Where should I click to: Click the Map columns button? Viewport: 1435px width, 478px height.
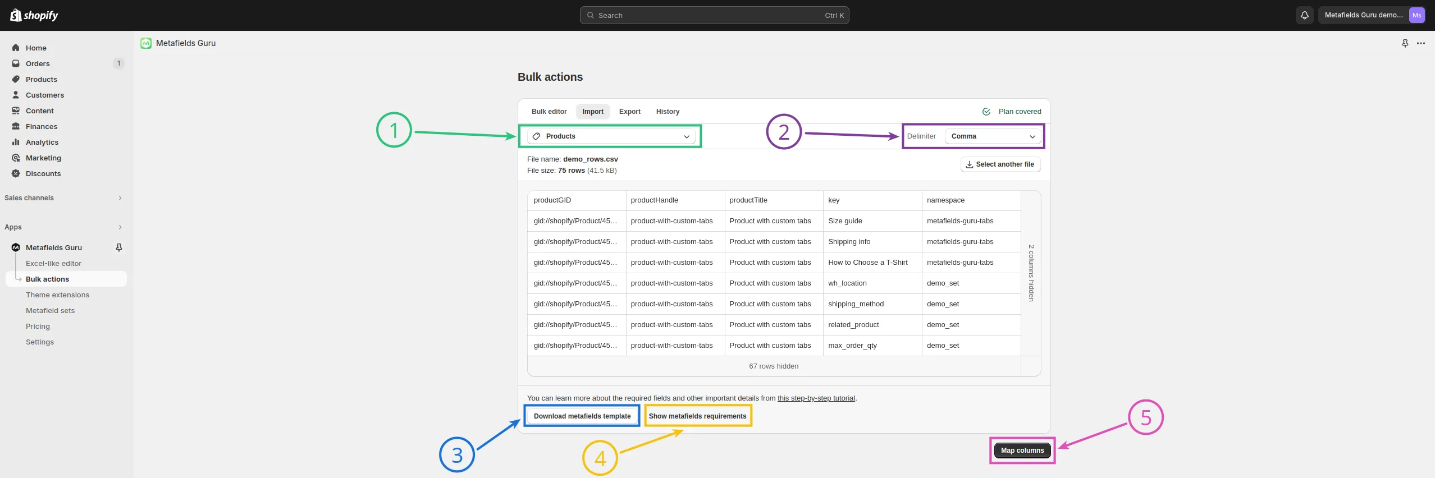click(x=1022, y=451)
